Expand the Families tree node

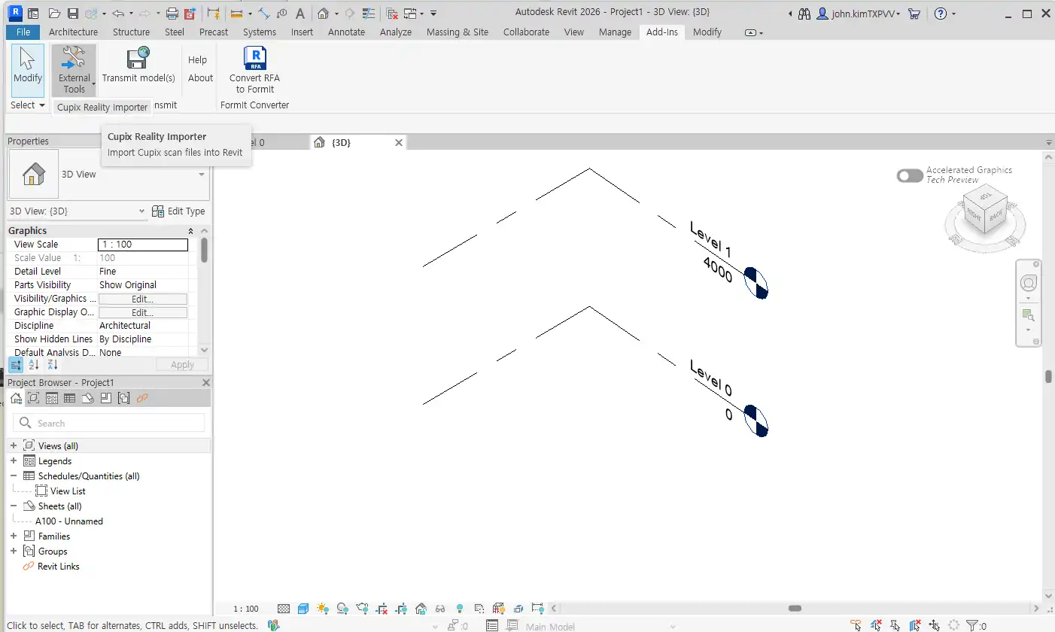coord(14,536)
